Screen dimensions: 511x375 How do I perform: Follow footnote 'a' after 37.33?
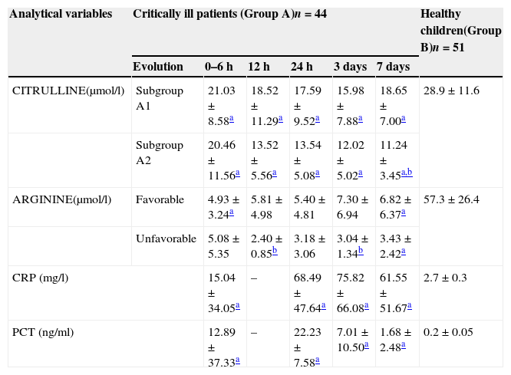237,360
